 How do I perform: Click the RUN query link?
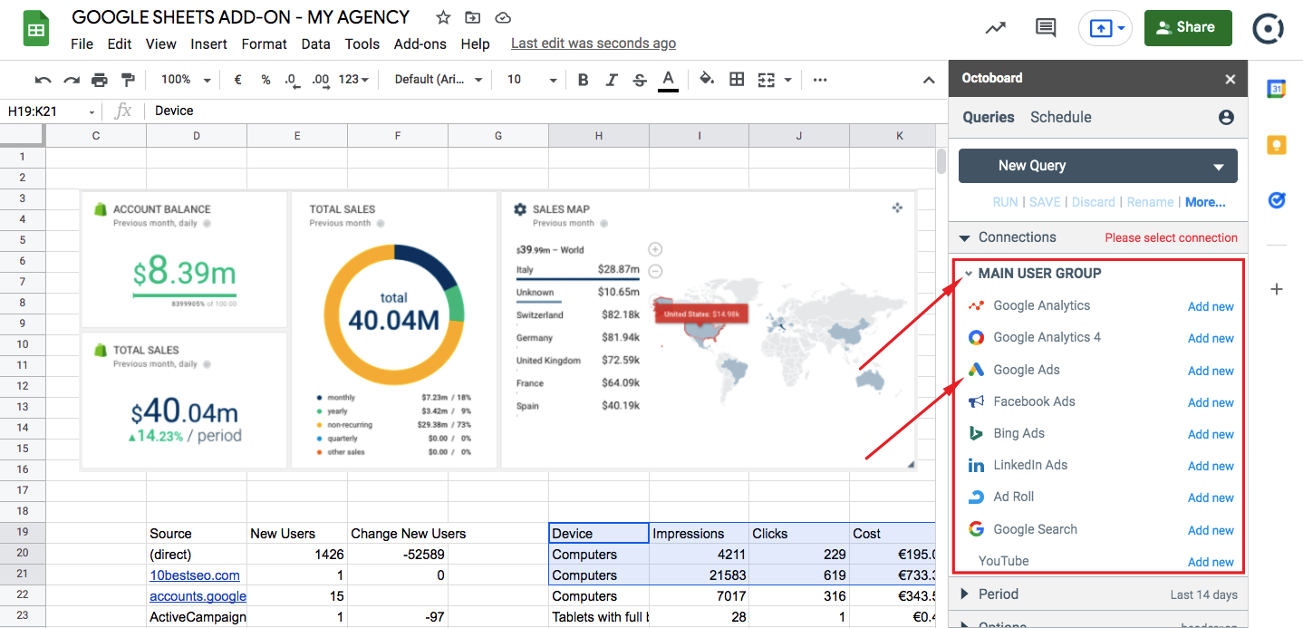tap(1005, 202)
